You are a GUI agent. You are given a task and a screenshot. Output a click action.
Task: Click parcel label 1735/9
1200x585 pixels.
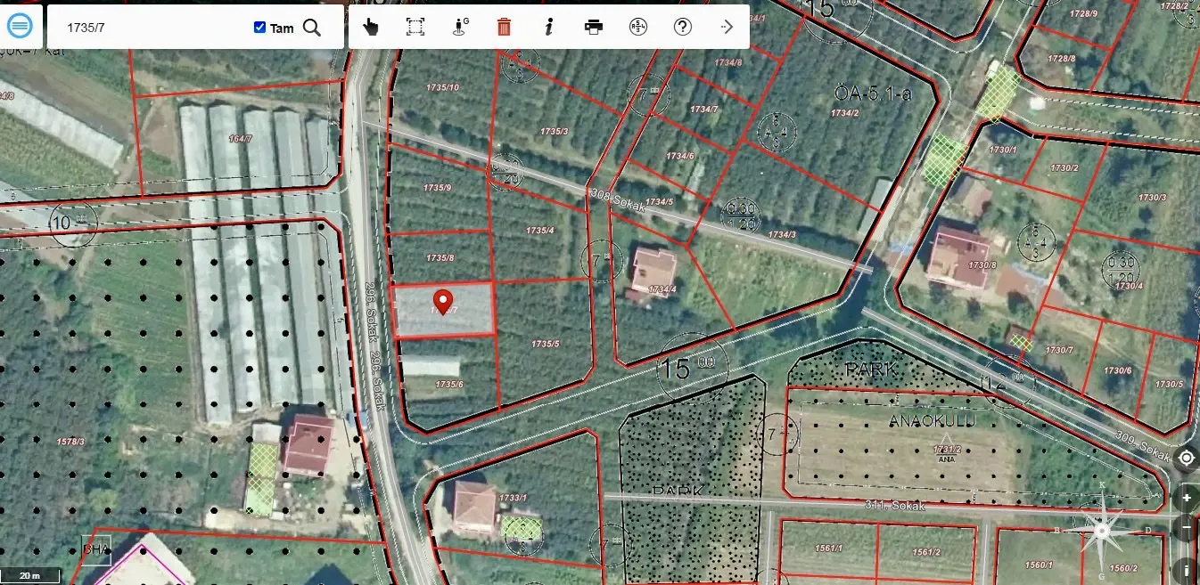438,188
